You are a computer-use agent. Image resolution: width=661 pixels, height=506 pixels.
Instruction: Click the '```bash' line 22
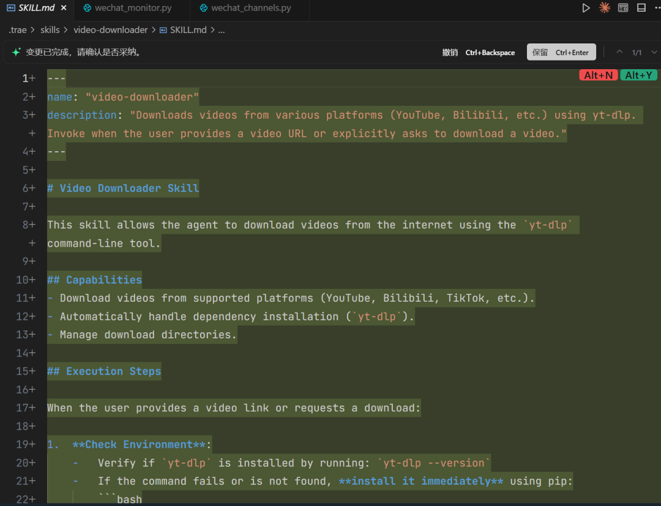coord(120,499)
